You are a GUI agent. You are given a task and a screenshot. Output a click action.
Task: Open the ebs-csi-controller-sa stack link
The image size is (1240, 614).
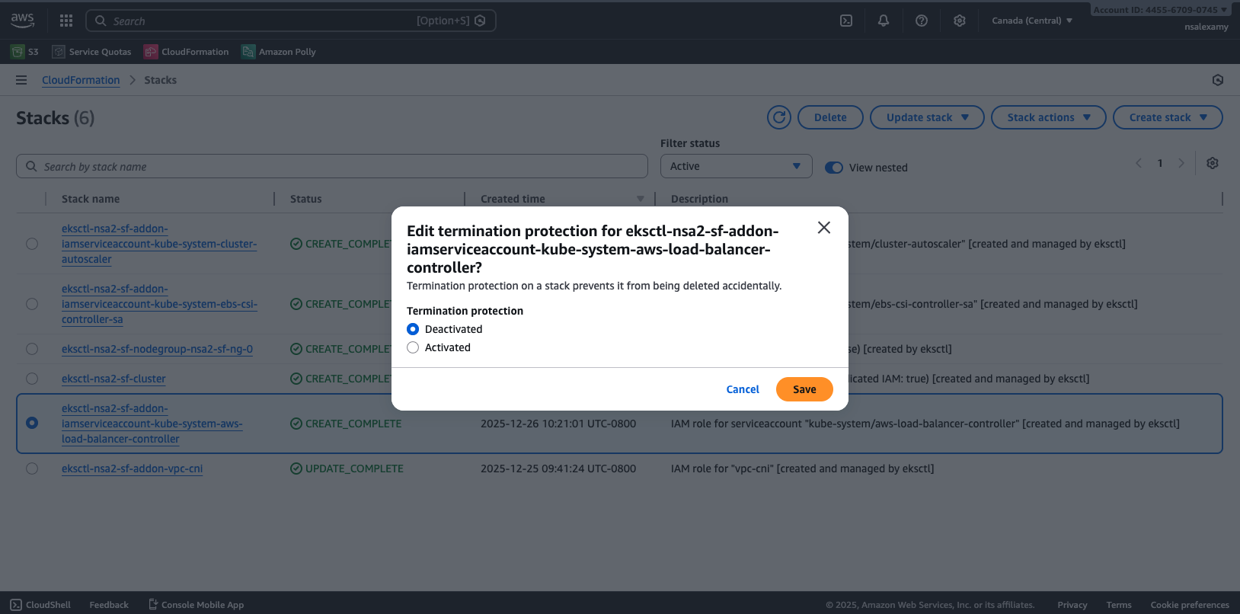pyautogui.click(x=159, y=304)
